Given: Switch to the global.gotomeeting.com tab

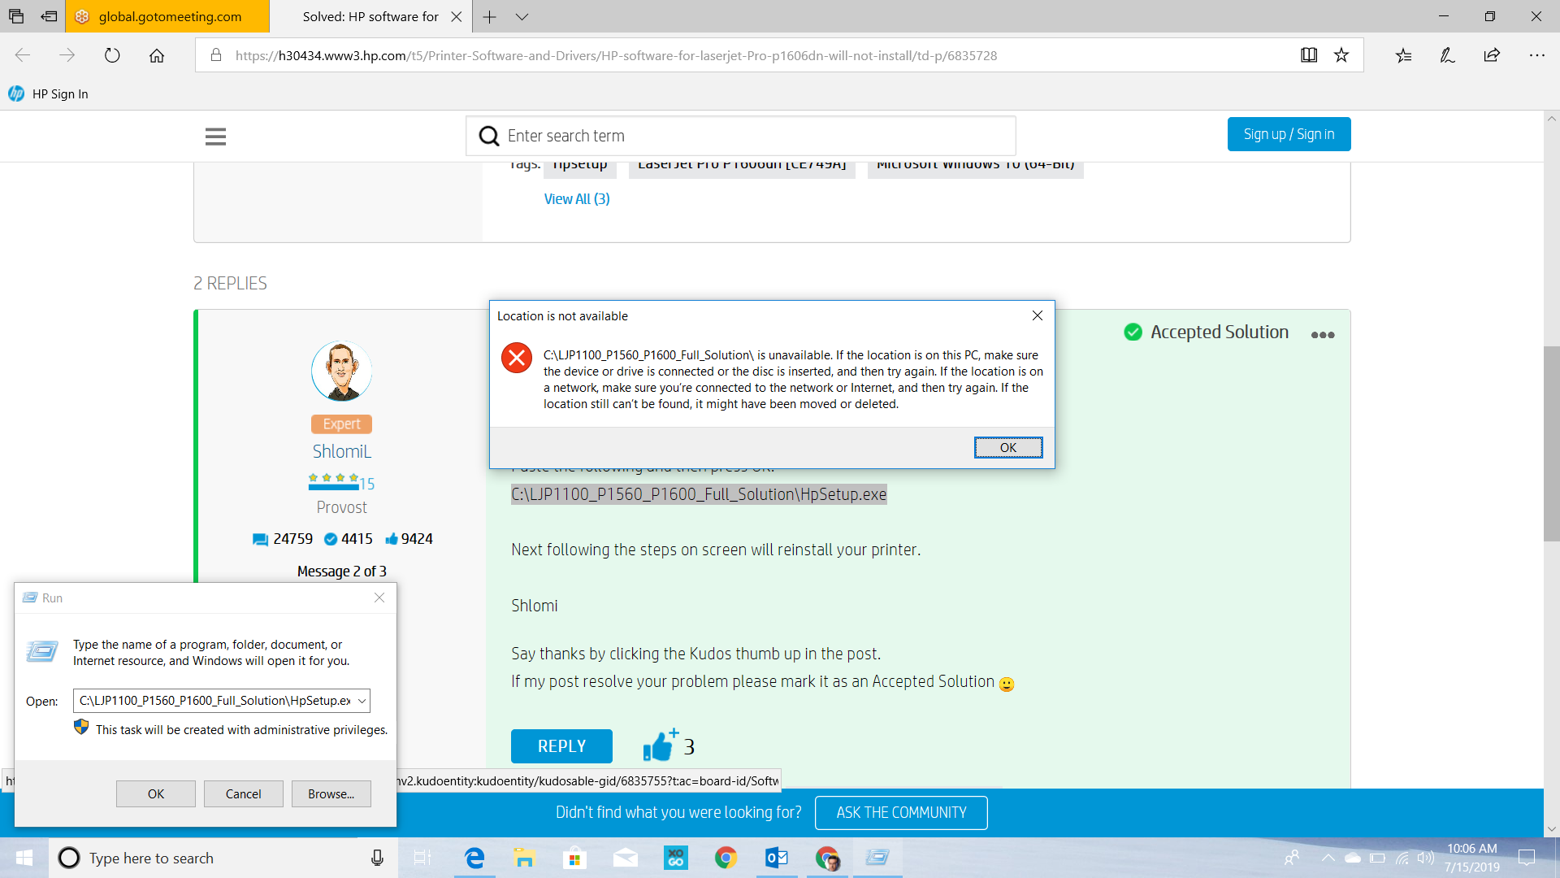Looking at the screenshot, I should pos(167,16).
